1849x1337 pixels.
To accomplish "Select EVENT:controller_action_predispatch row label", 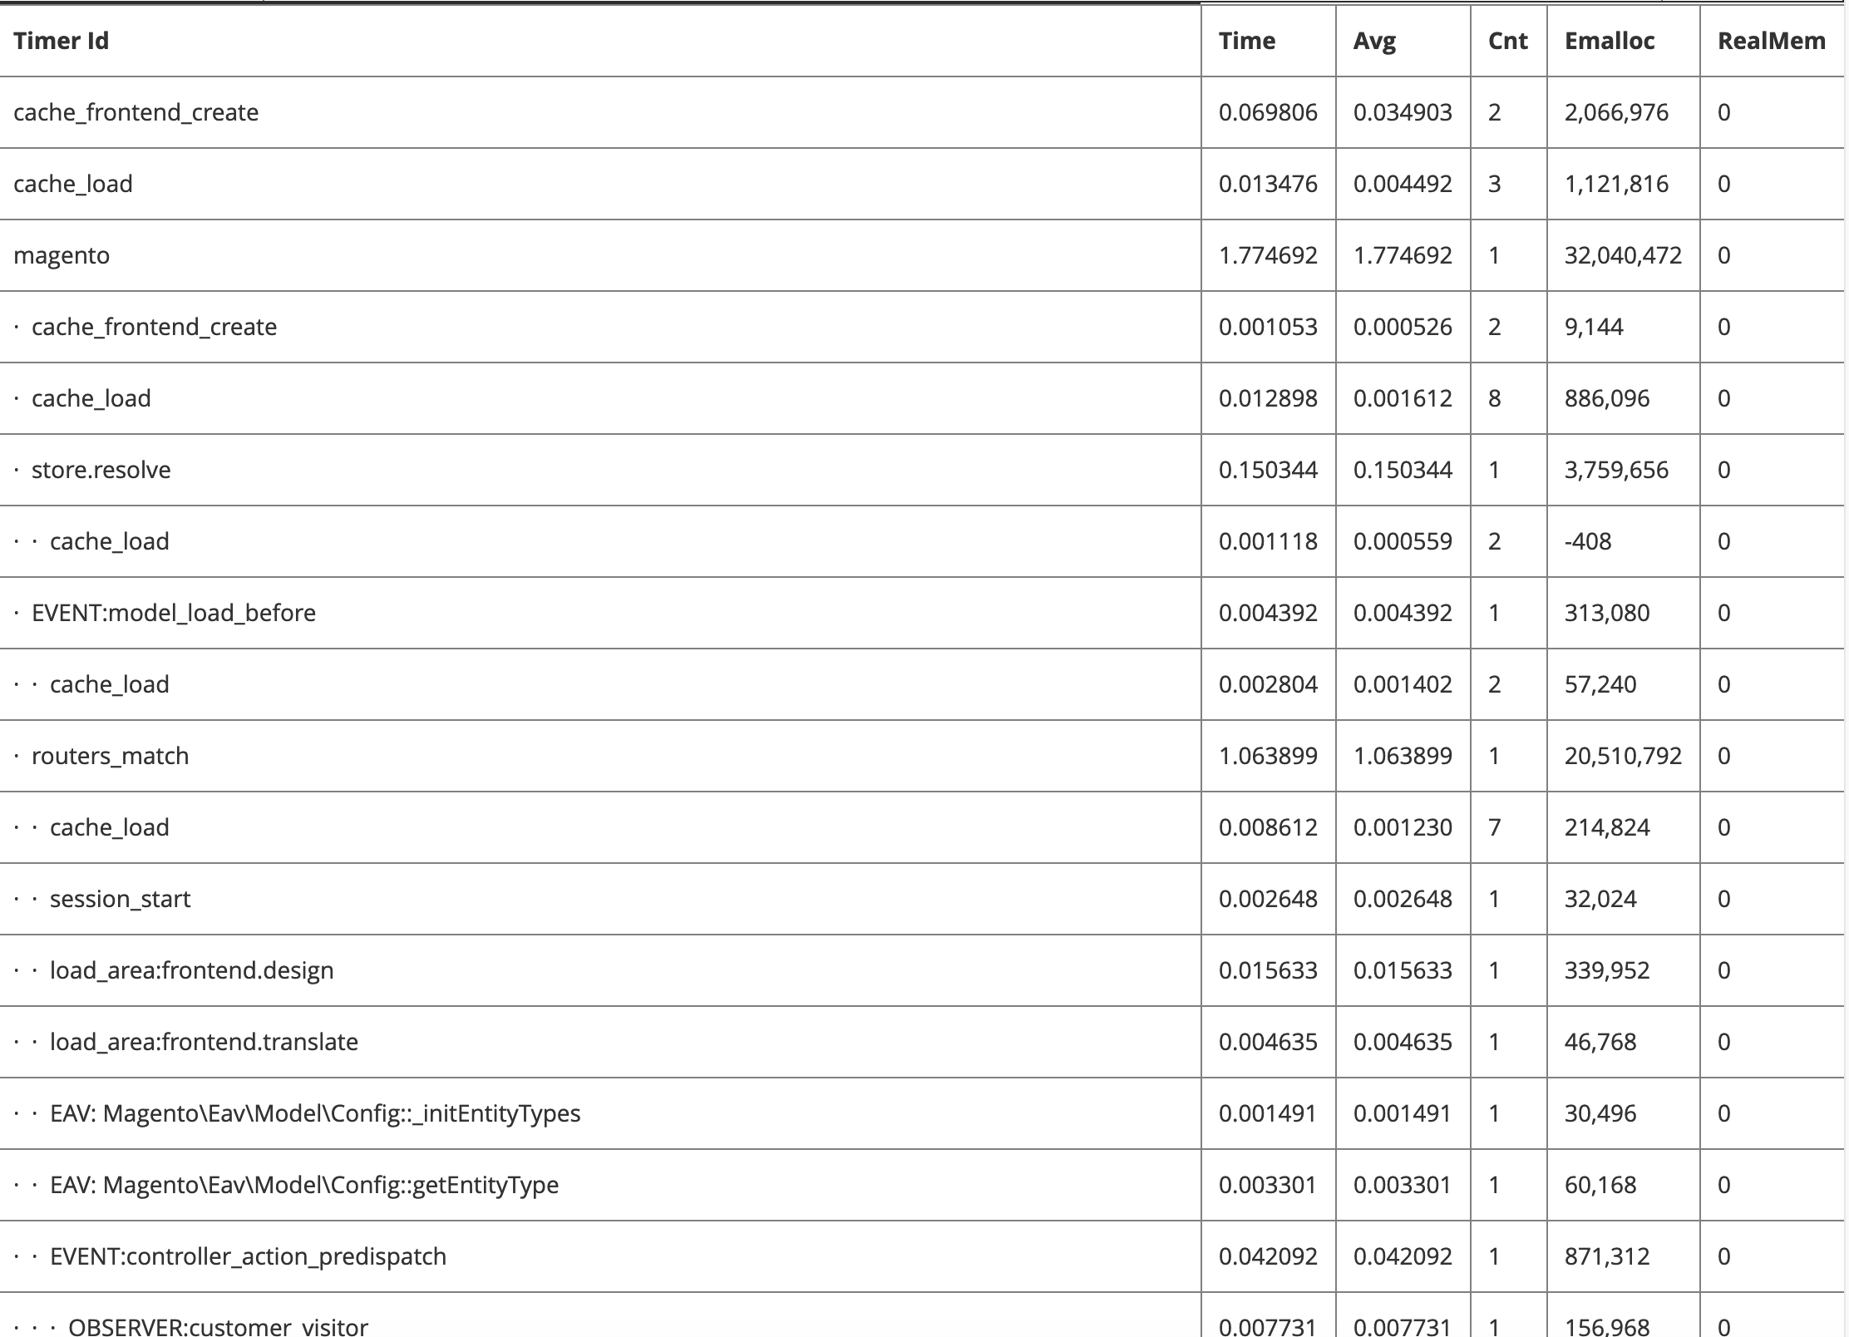I will tap(248, 1256).
